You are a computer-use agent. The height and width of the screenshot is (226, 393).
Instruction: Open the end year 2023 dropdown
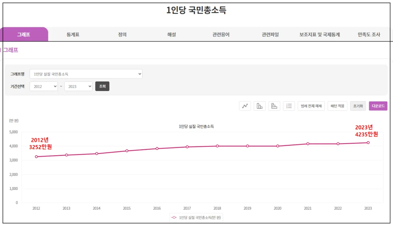(78, 86)
